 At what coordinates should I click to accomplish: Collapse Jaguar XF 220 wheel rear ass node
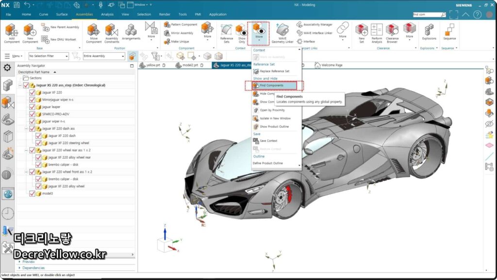pos(26,150)
